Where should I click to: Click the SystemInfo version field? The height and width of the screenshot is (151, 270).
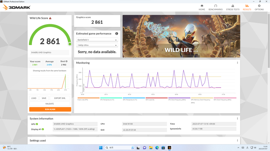point(214,129)
